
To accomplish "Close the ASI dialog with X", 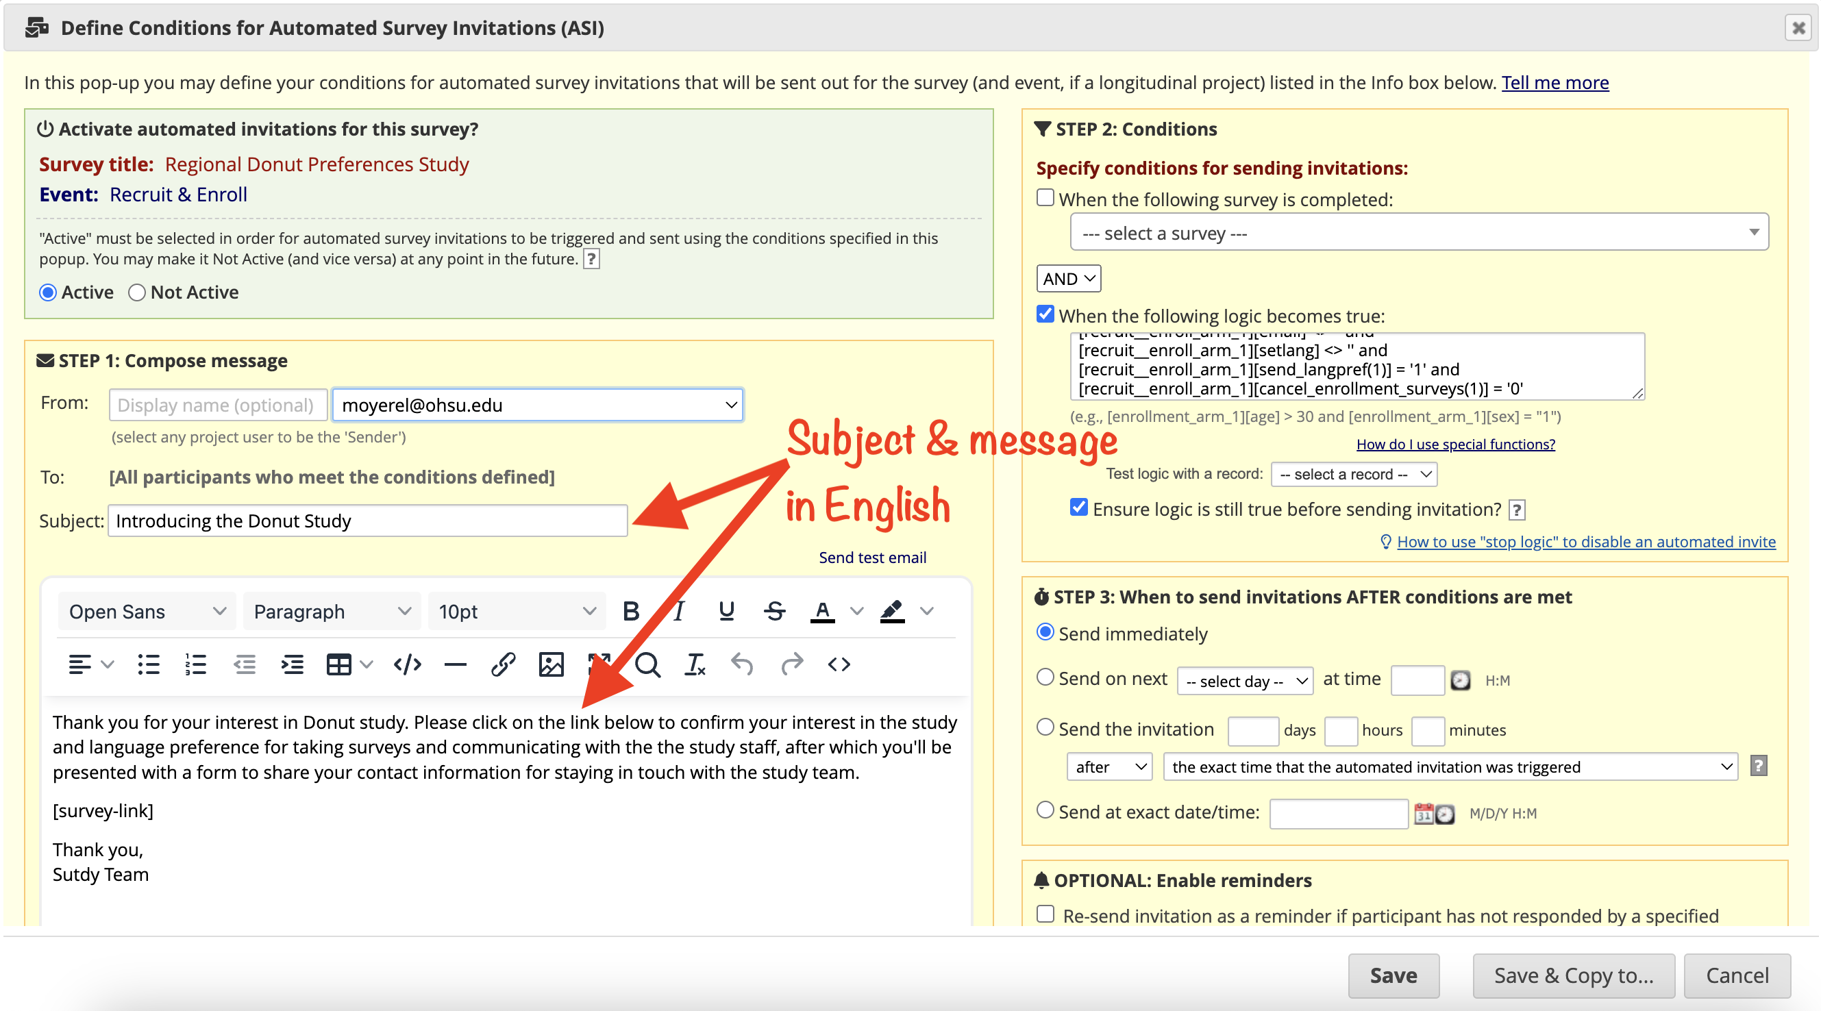I will [x=1798, y=27].
